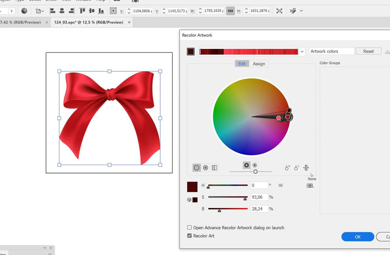
Task: Toggle constrain width and height proportions
Action: pos(230,11)
